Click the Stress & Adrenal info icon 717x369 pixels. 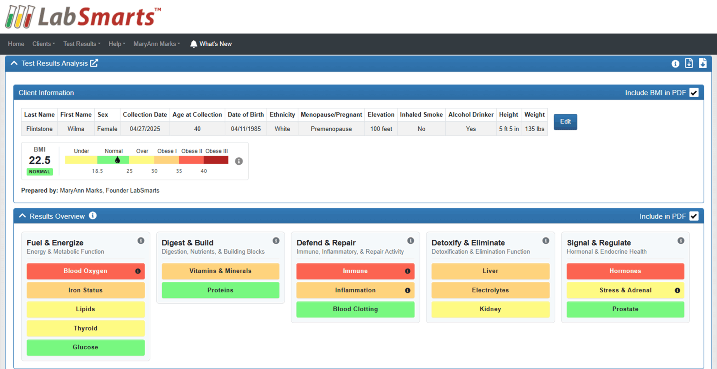coord(677,290)
